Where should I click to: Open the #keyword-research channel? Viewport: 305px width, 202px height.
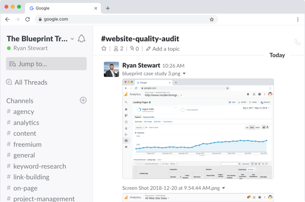(36, 166)
